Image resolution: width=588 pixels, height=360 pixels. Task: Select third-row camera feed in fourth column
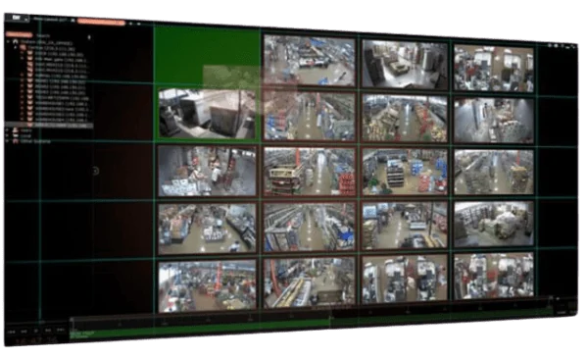pos(494,173)
